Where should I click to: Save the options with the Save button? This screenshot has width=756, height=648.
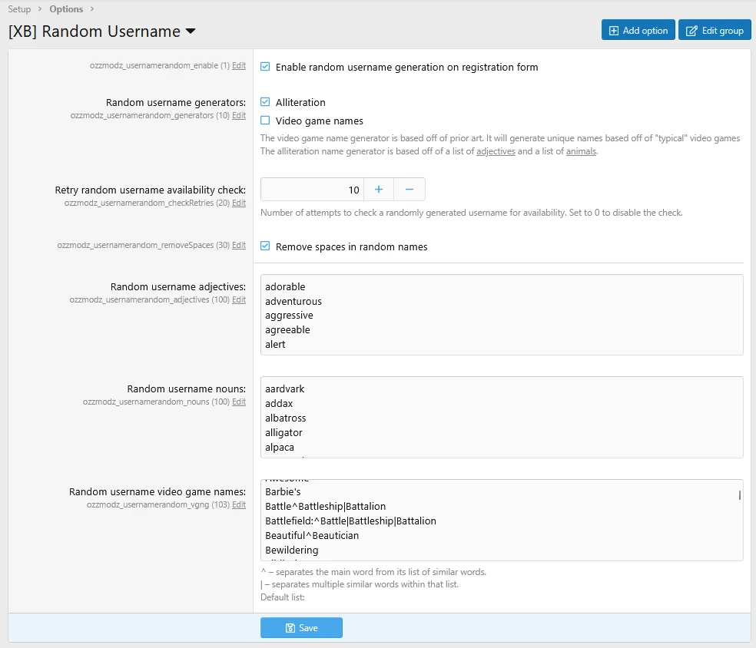(301, 628)
